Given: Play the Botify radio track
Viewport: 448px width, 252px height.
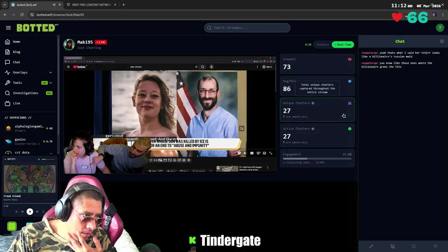Looking at the screenshot, I should (x=30, y=211).
